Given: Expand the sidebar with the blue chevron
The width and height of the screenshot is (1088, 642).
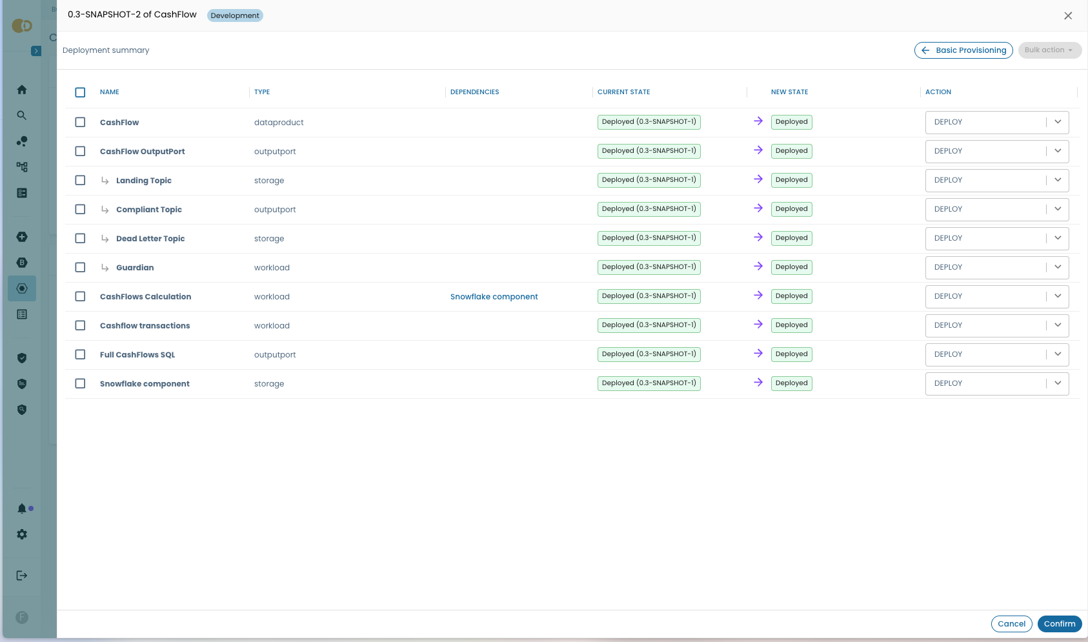Looking at the screenshot, I should [x=36, y=51].
